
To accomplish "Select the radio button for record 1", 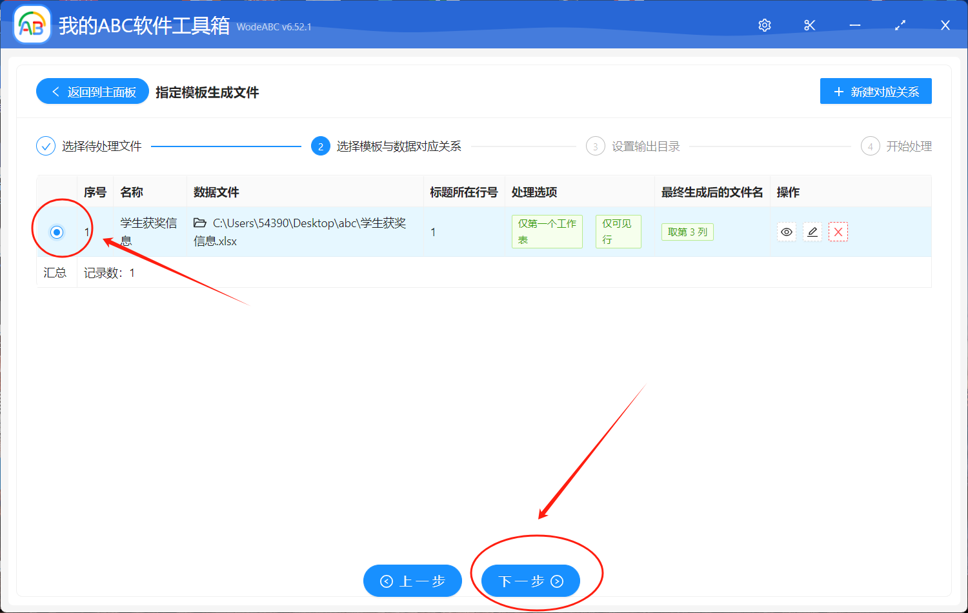I will [x=57, y=232].
